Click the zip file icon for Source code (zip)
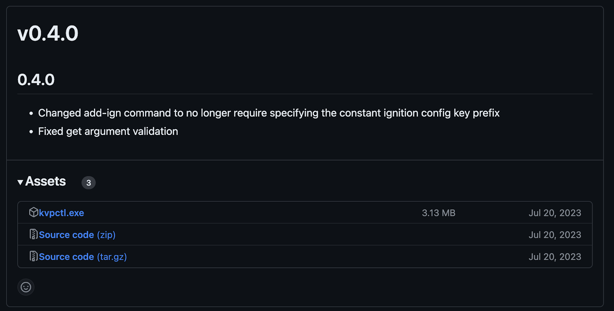This screenshot has width=614, height=311. tap(34, 234)
